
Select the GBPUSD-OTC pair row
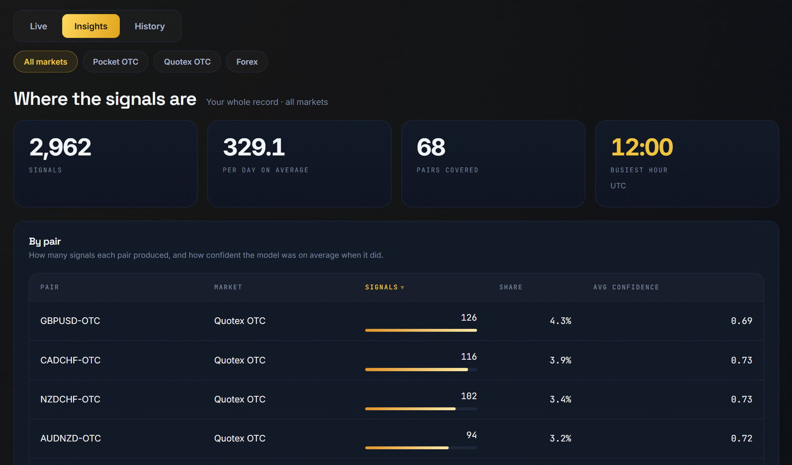tap(396, 321)
